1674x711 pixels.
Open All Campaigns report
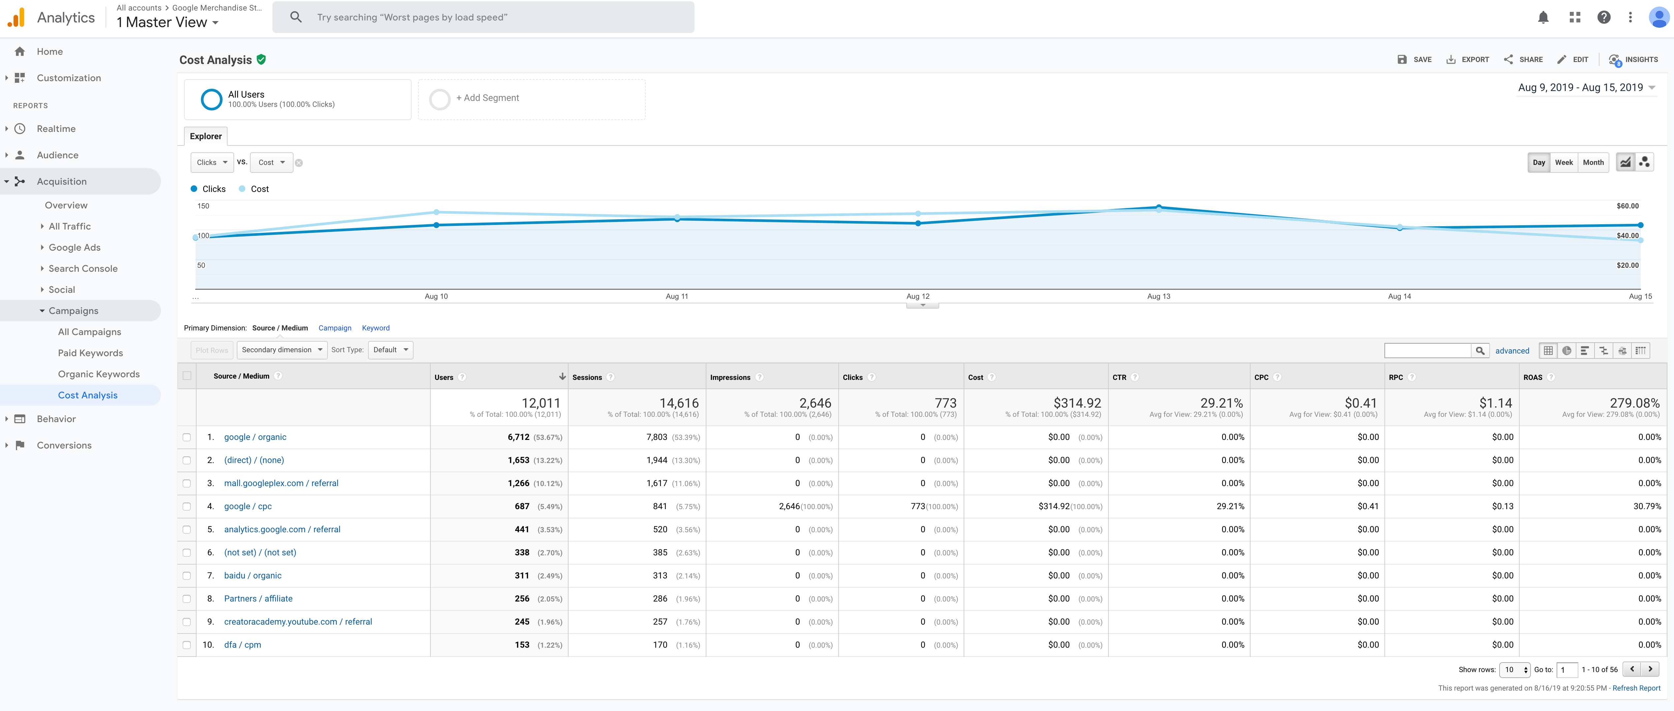[x=90, y=332]
